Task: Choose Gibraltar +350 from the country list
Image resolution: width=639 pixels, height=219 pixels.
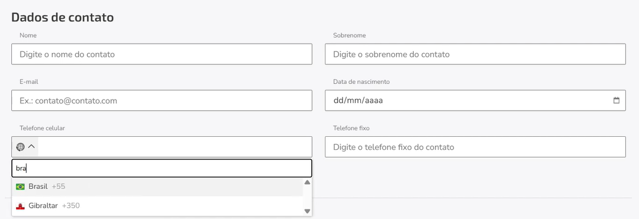Action: pos(157,205)
